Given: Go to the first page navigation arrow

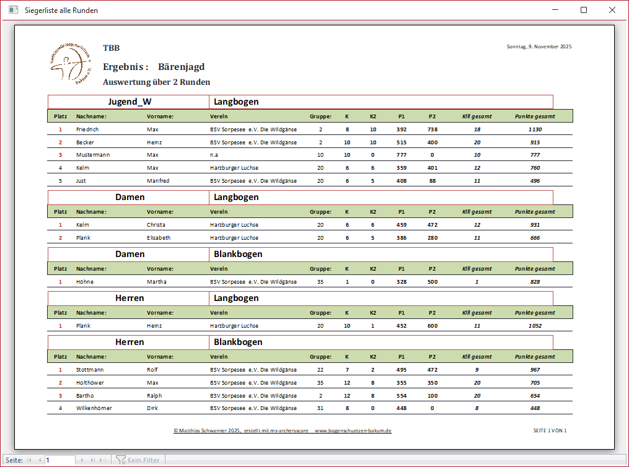Looking at the screenshot, I should click(29, 460).
